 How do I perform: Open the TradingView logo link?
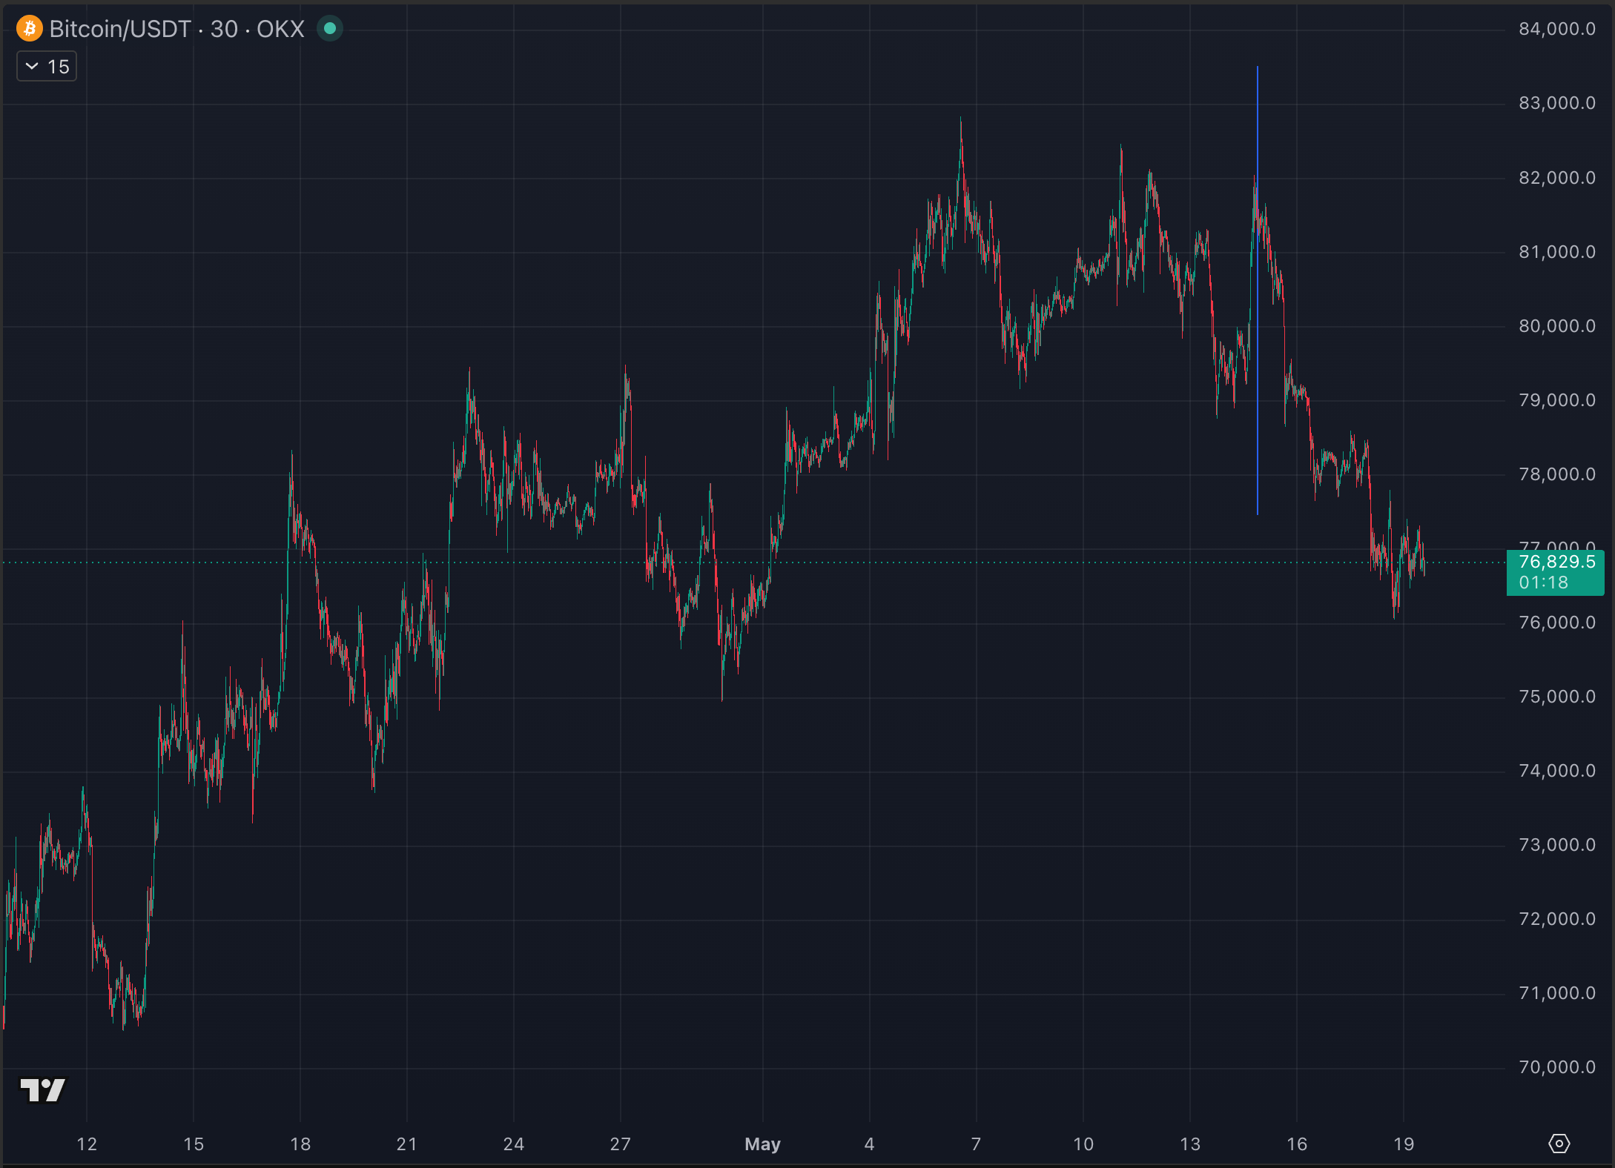43,1089
